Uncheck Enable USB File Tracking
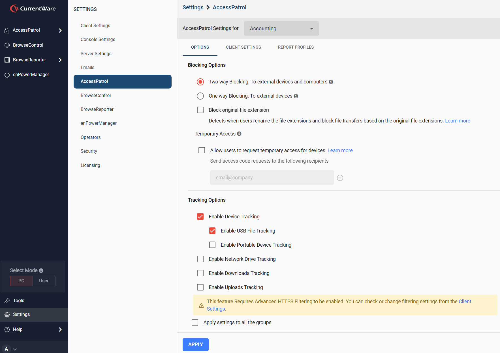 (212, 231)
